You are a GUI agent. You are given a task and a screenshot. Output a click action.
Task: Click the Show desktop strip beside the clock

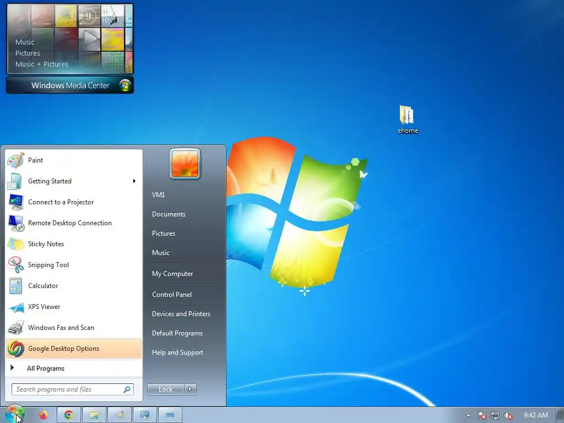[560, 415]
